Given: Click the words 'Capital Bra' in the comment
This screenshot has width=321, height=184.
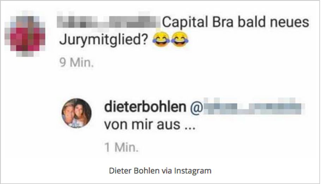Looking at the screenshot, I should (x=198, y=22).
